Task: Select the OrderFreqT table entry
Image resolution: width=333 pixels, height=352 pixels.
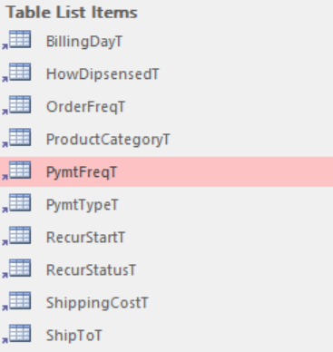Action: (x=85, y=107)
